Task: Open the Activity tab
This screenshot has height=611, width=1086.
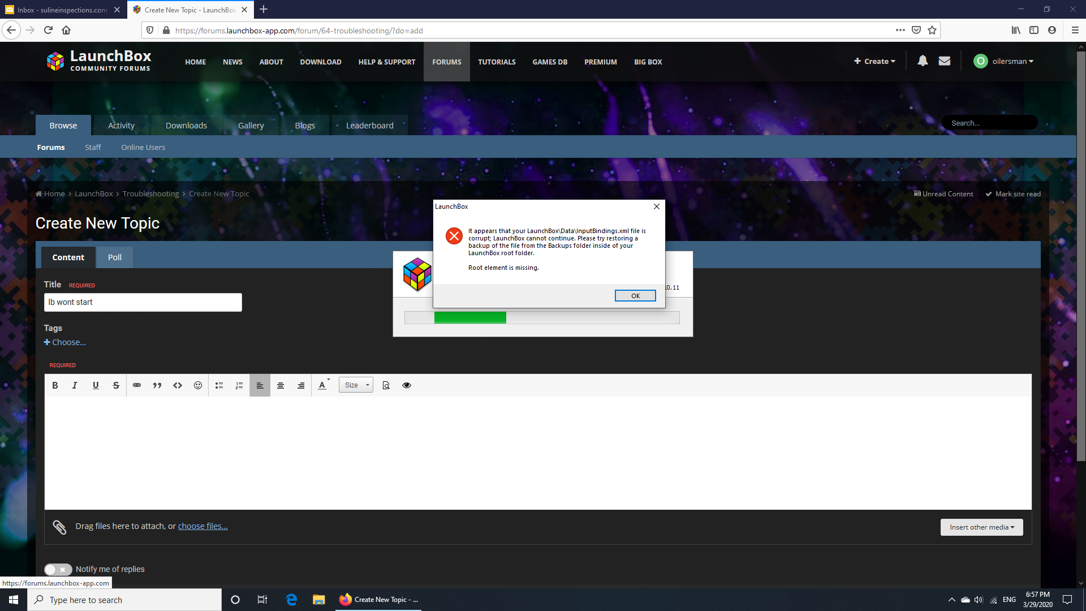Action: [122, 126]
